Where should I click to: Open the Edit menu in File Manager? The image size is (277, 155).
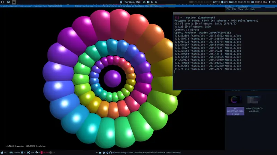pyautogui.click(x=234, y=9)
